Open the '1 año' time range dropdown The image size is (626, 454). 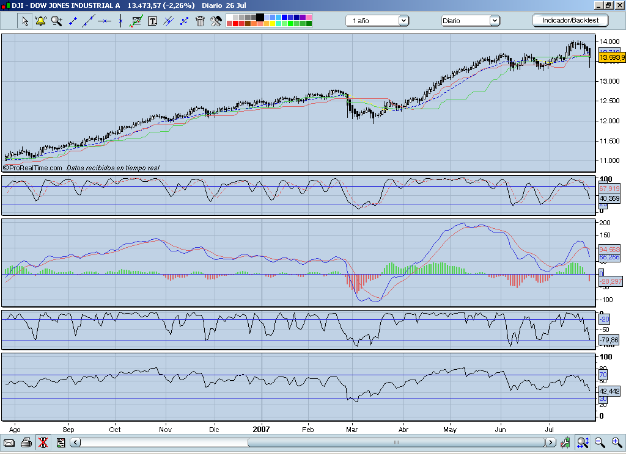[x=378, y=21]
